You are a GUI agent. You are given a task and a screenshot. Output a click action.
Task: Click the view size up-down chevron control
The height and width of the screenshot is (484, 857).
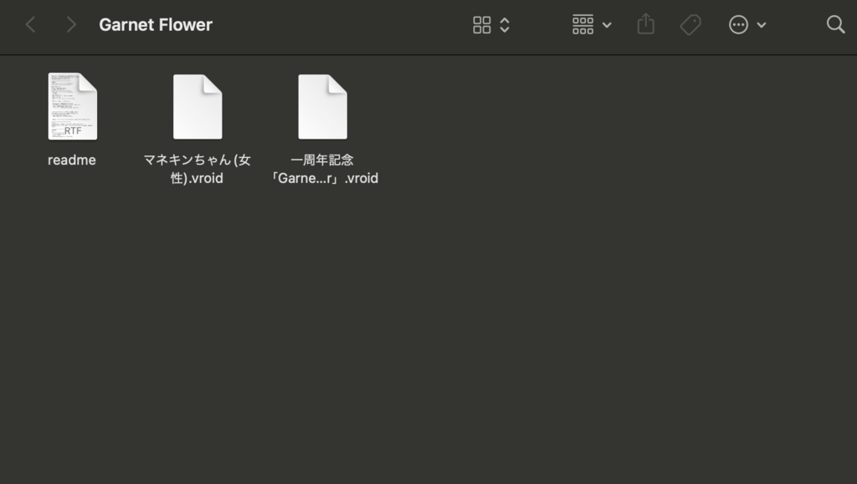[505, 24]
